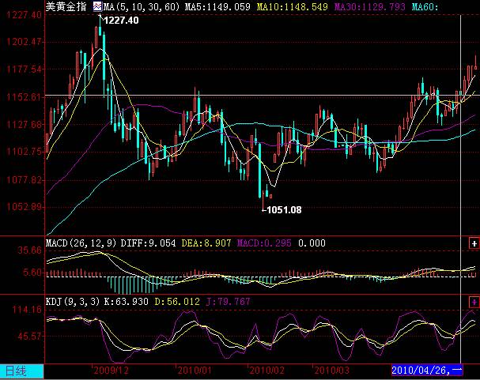Click the 114.16 KDJ axis label
The height and width of the screenshot is (380, 480).
click(x=27, y=310)
